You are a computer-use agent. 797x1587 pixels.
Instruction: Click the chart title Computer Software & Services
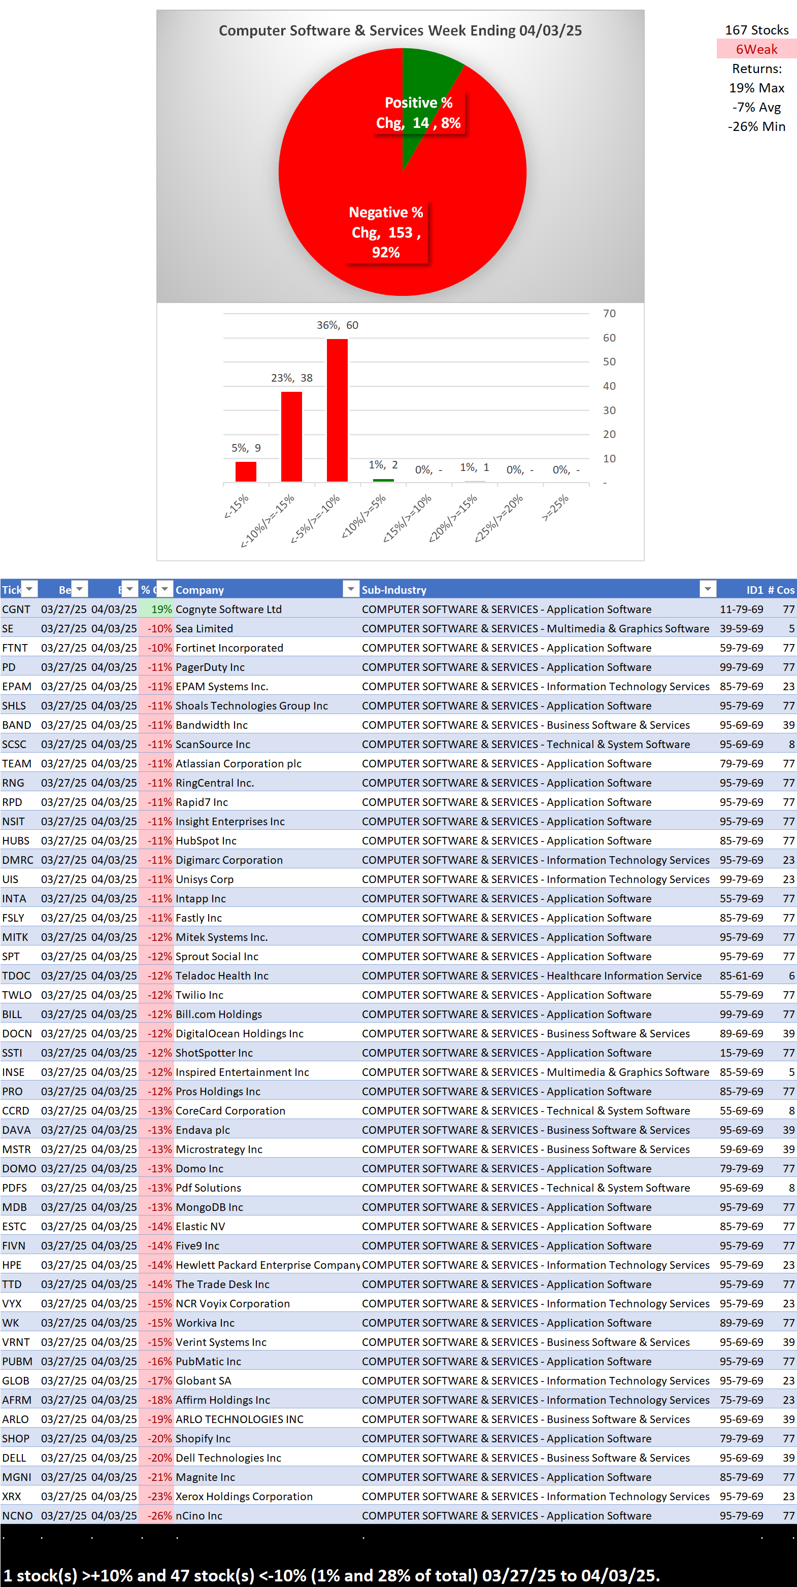(400, 30)
